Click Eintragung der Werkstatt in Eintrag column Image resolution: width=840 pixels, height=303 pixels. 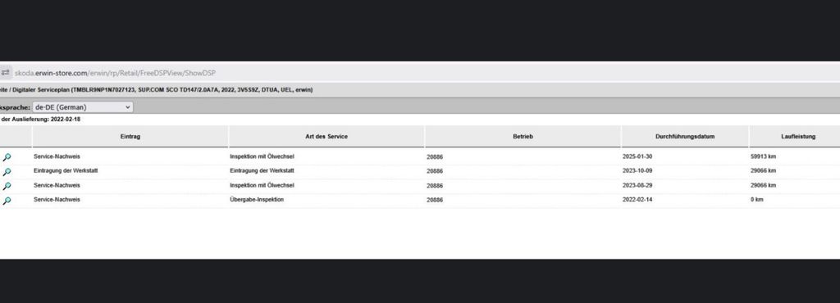pos(66,171)
